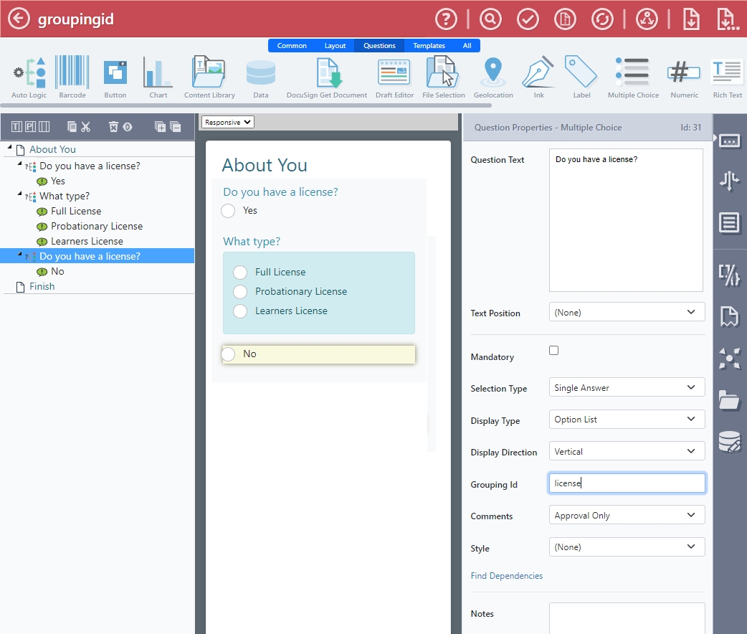Screen dimensions: 747x634
Task: Select the Content Library item
Action: point(209,77)
